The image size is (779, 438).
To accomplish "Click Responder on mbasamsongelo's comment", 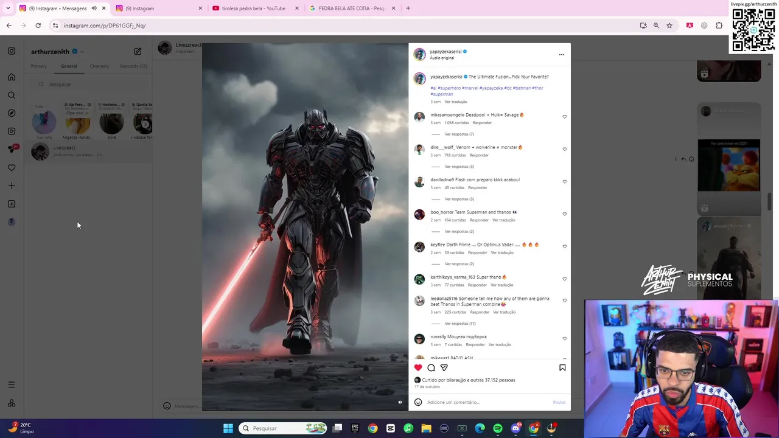I will pyautogui.click(x=482, y=123).
